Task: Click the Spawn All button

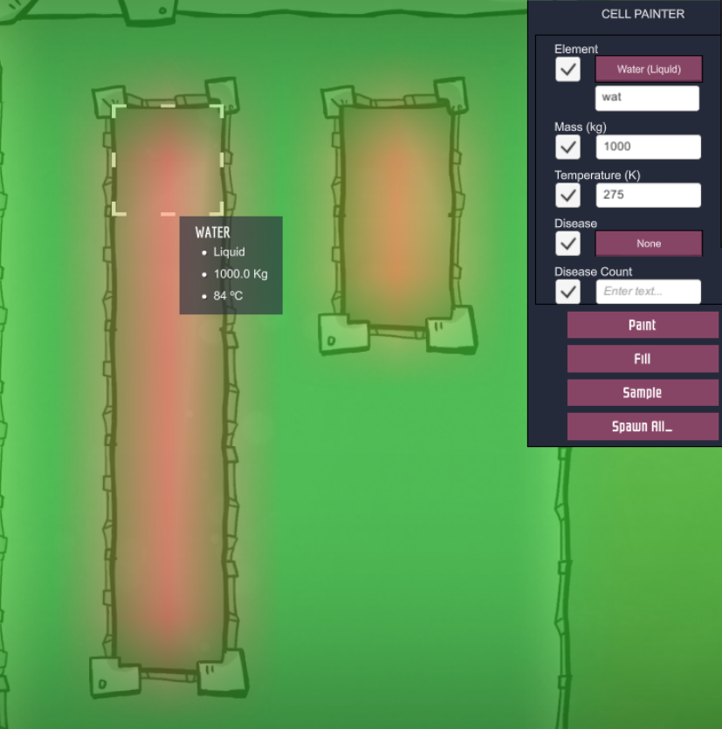Action: tap(643, 427)
